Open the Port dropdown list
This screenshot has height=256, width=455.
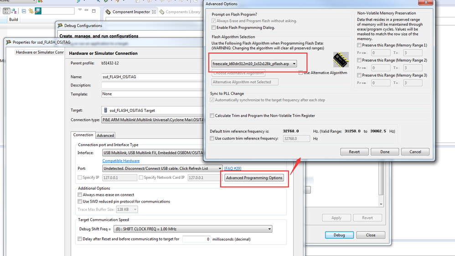pyautogui.click(x=162, y=168)
